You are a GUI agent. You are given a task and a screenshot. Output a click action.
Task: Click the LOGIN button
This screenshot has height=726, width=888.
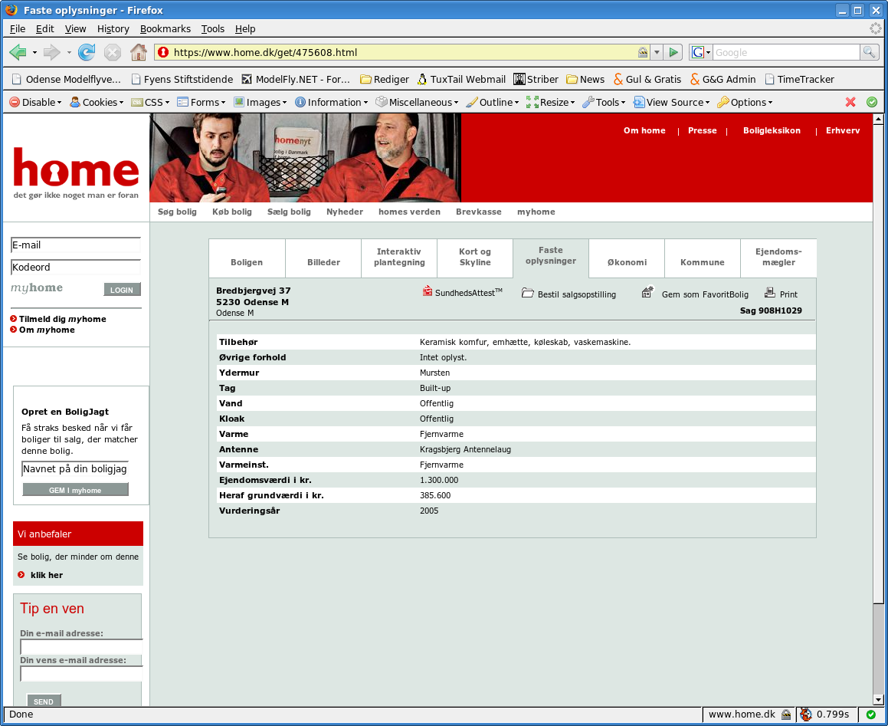tap(122, 290)
